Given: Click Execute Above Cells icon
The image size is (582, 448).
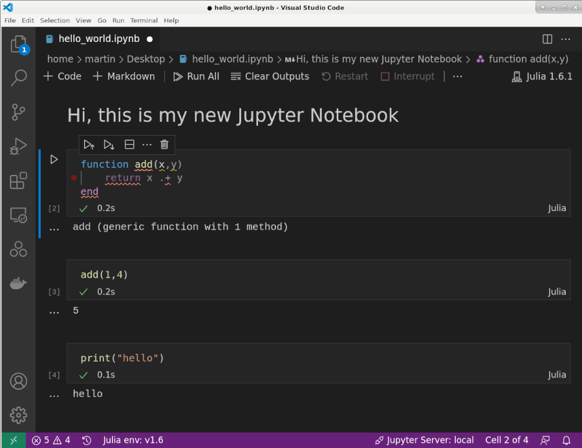Looking at the screenshot, I should tap(89, 145).
